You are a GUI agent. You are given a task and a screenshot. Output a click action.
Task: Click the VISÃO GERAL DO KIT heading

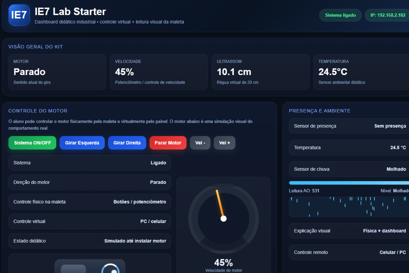(x=36, y=47)
